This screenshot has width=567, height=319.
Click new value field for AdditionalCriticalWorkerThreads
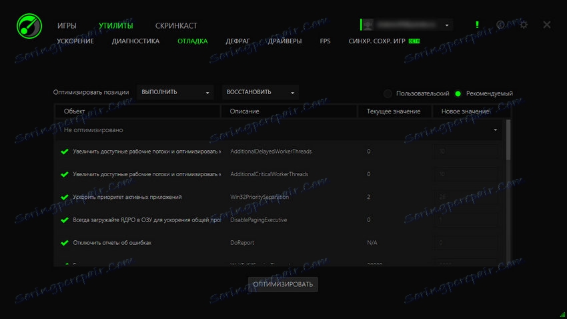click(466, 174)
